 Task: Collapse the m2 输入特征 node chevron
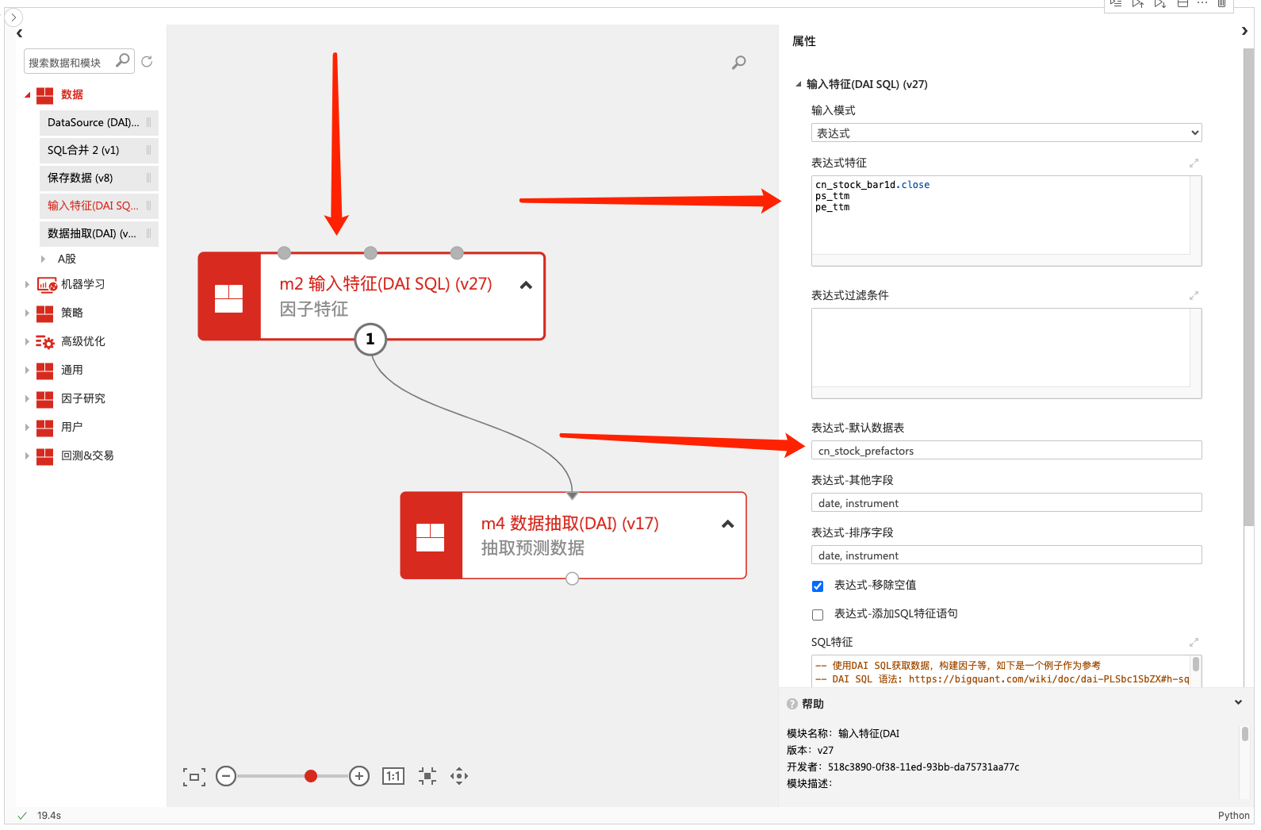pos(526,286)
